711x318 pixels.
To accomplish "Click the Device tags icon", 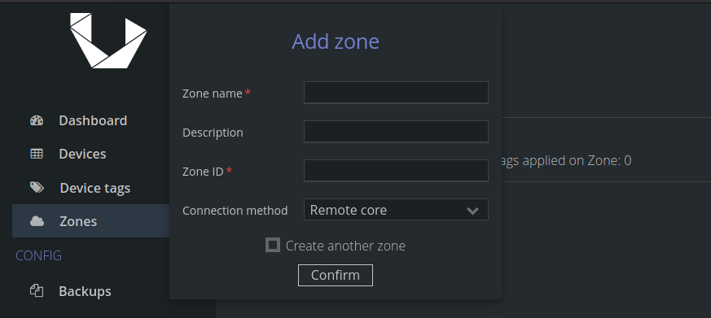I will (37, 188).
